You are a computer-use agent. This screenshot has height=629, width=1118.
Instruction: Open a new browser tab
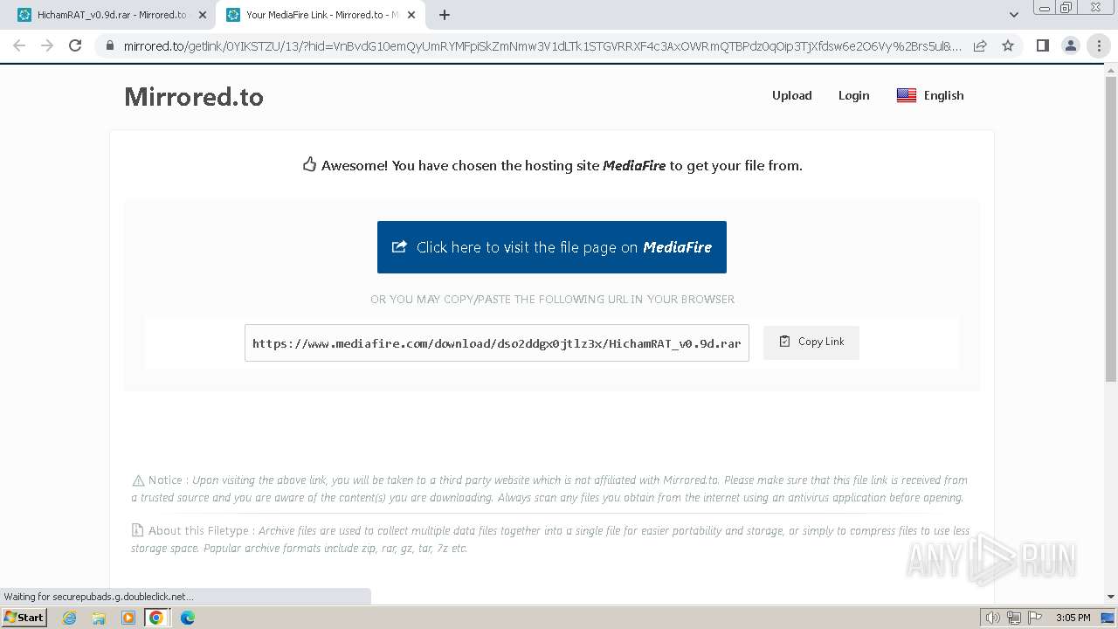[x=445, y=15]
